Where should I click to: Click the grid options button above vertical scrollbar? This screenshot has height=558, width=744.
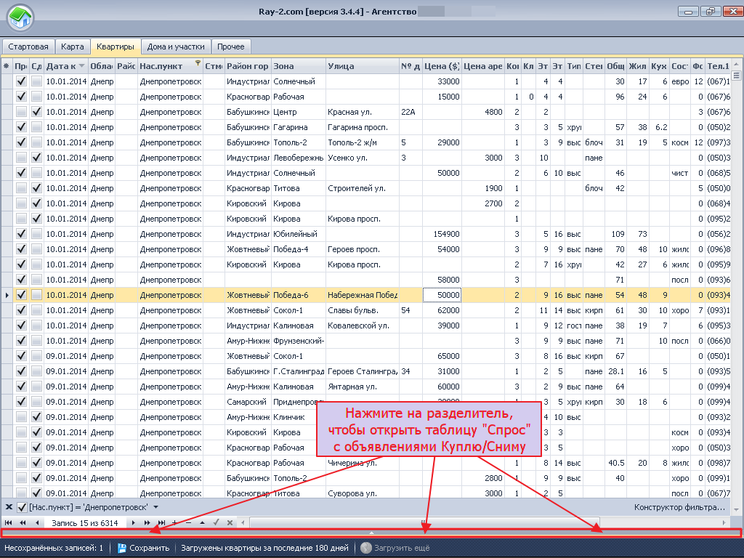pos(736,75)
